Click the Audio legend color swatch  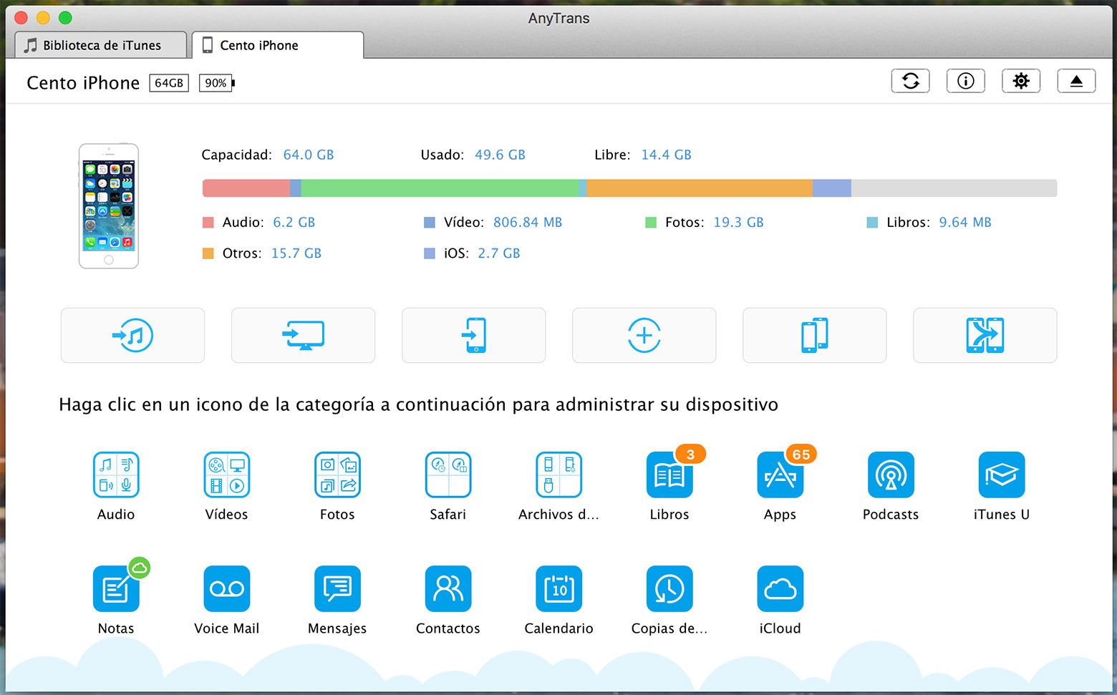[x=208, y=223]
